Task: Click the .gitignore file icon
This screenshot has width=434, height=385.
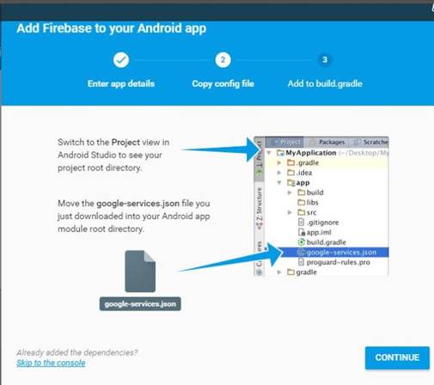Action: click(301, 222)
